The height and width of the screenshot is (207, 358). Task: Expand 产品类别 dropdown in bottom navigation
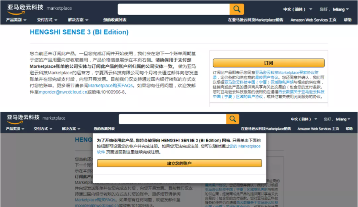click(15, 129)
